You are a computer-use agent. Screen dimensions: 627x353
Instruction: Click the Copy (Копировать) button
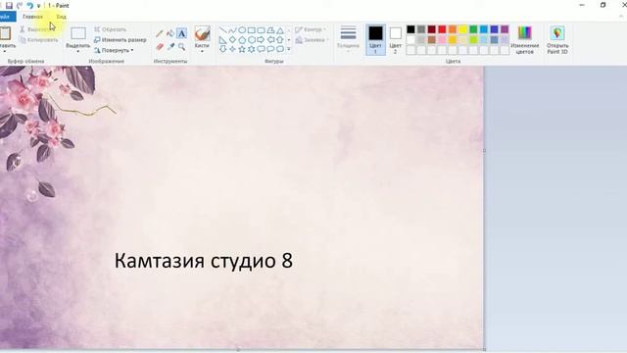[39, 40]
